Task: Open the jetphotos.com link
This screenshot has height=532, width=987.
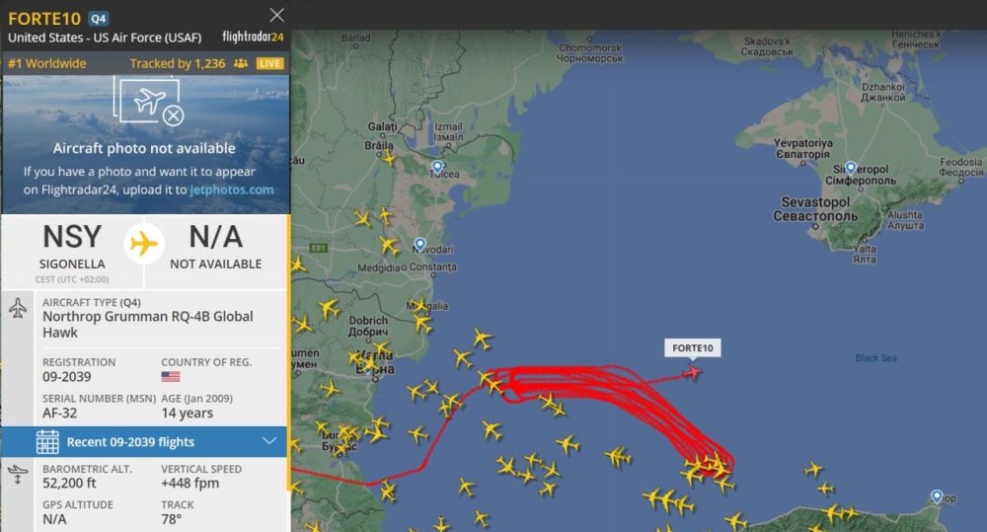Action: [x=232, y=190]
